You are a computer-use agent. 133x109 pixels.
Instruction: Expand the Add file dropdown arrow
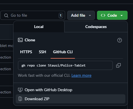pyautogui.click(x=90, y=15)
